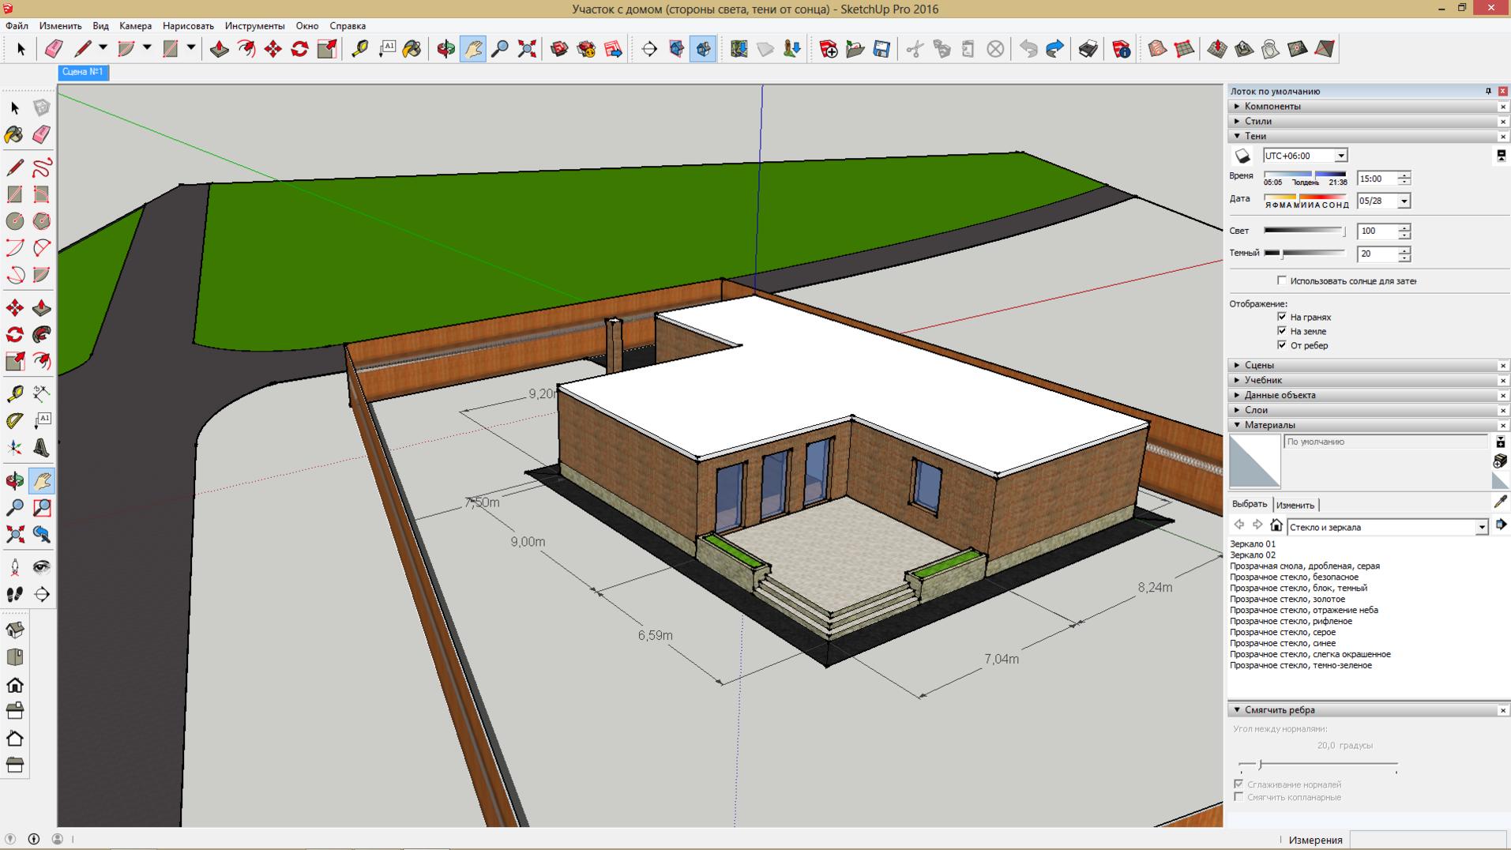Uncheck the 'На гранях' checkbox
Viewport: 1511px width, 850px height.
(x=1282, y=317)
